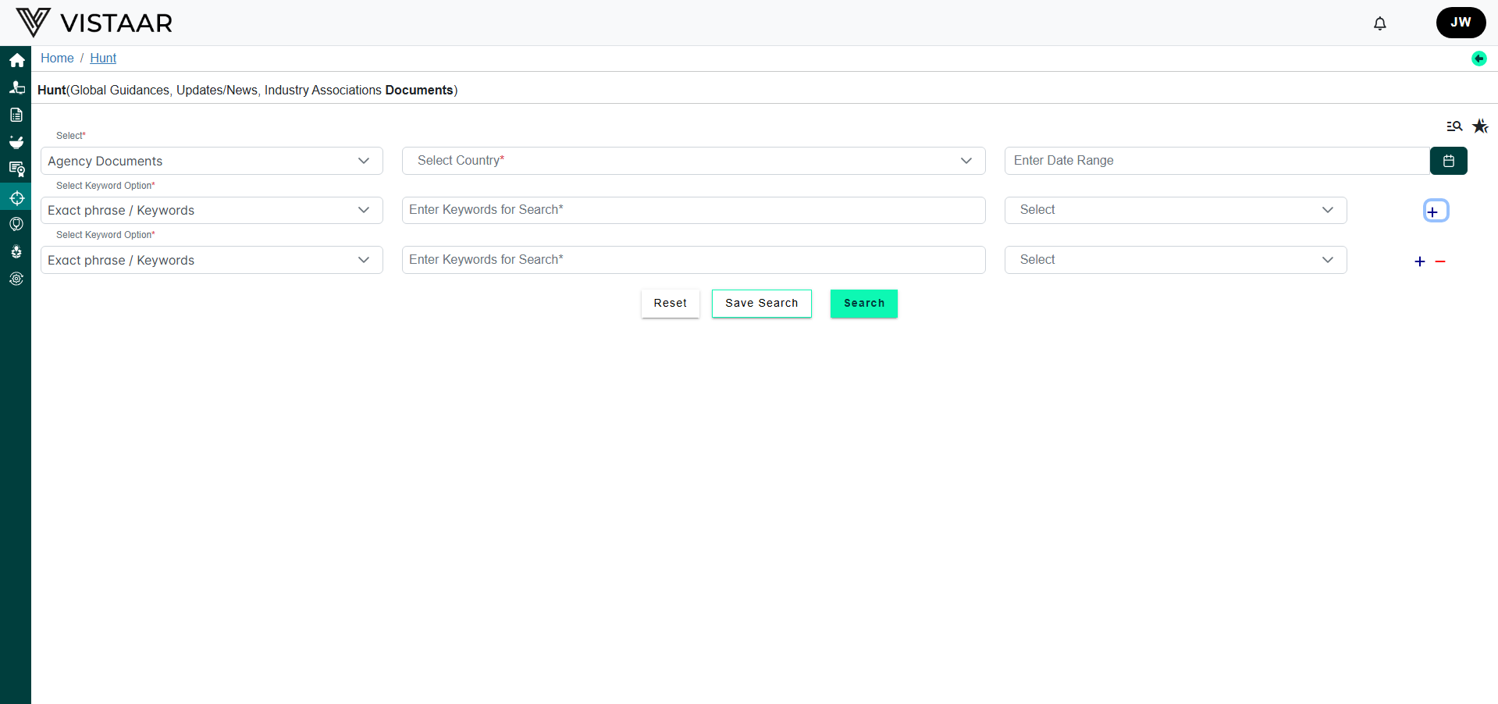Remove the second keyword row with the red minus

(x=1440, y=261)
